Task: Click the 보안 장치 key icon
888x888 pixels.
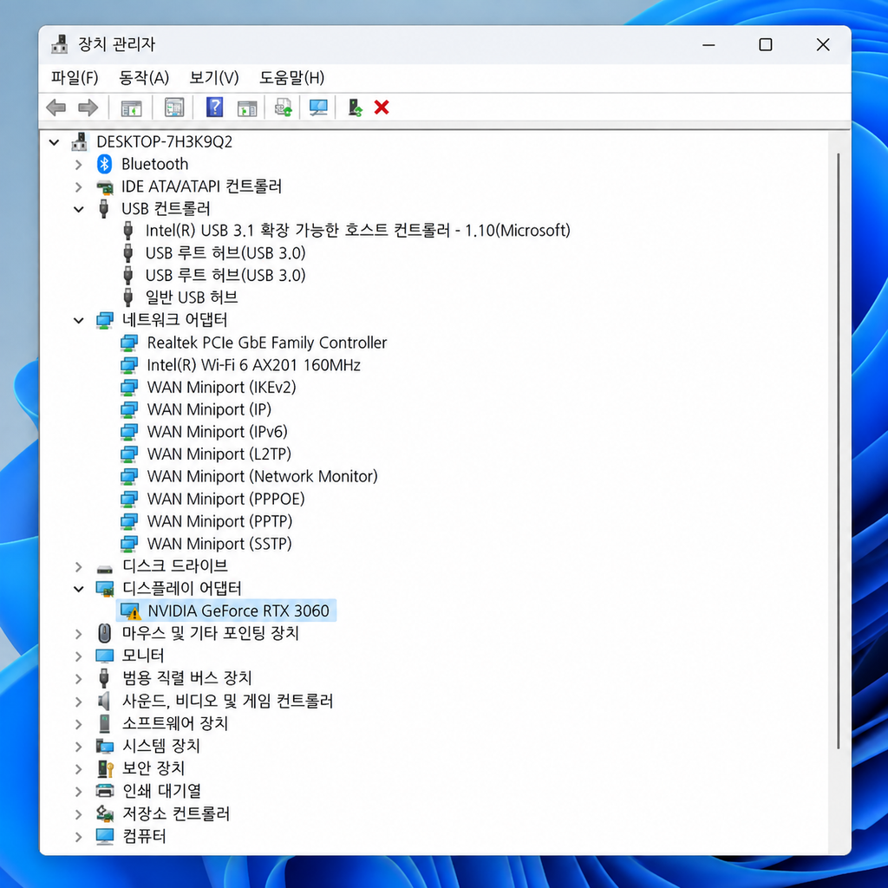Action: [x=105, y=768]
